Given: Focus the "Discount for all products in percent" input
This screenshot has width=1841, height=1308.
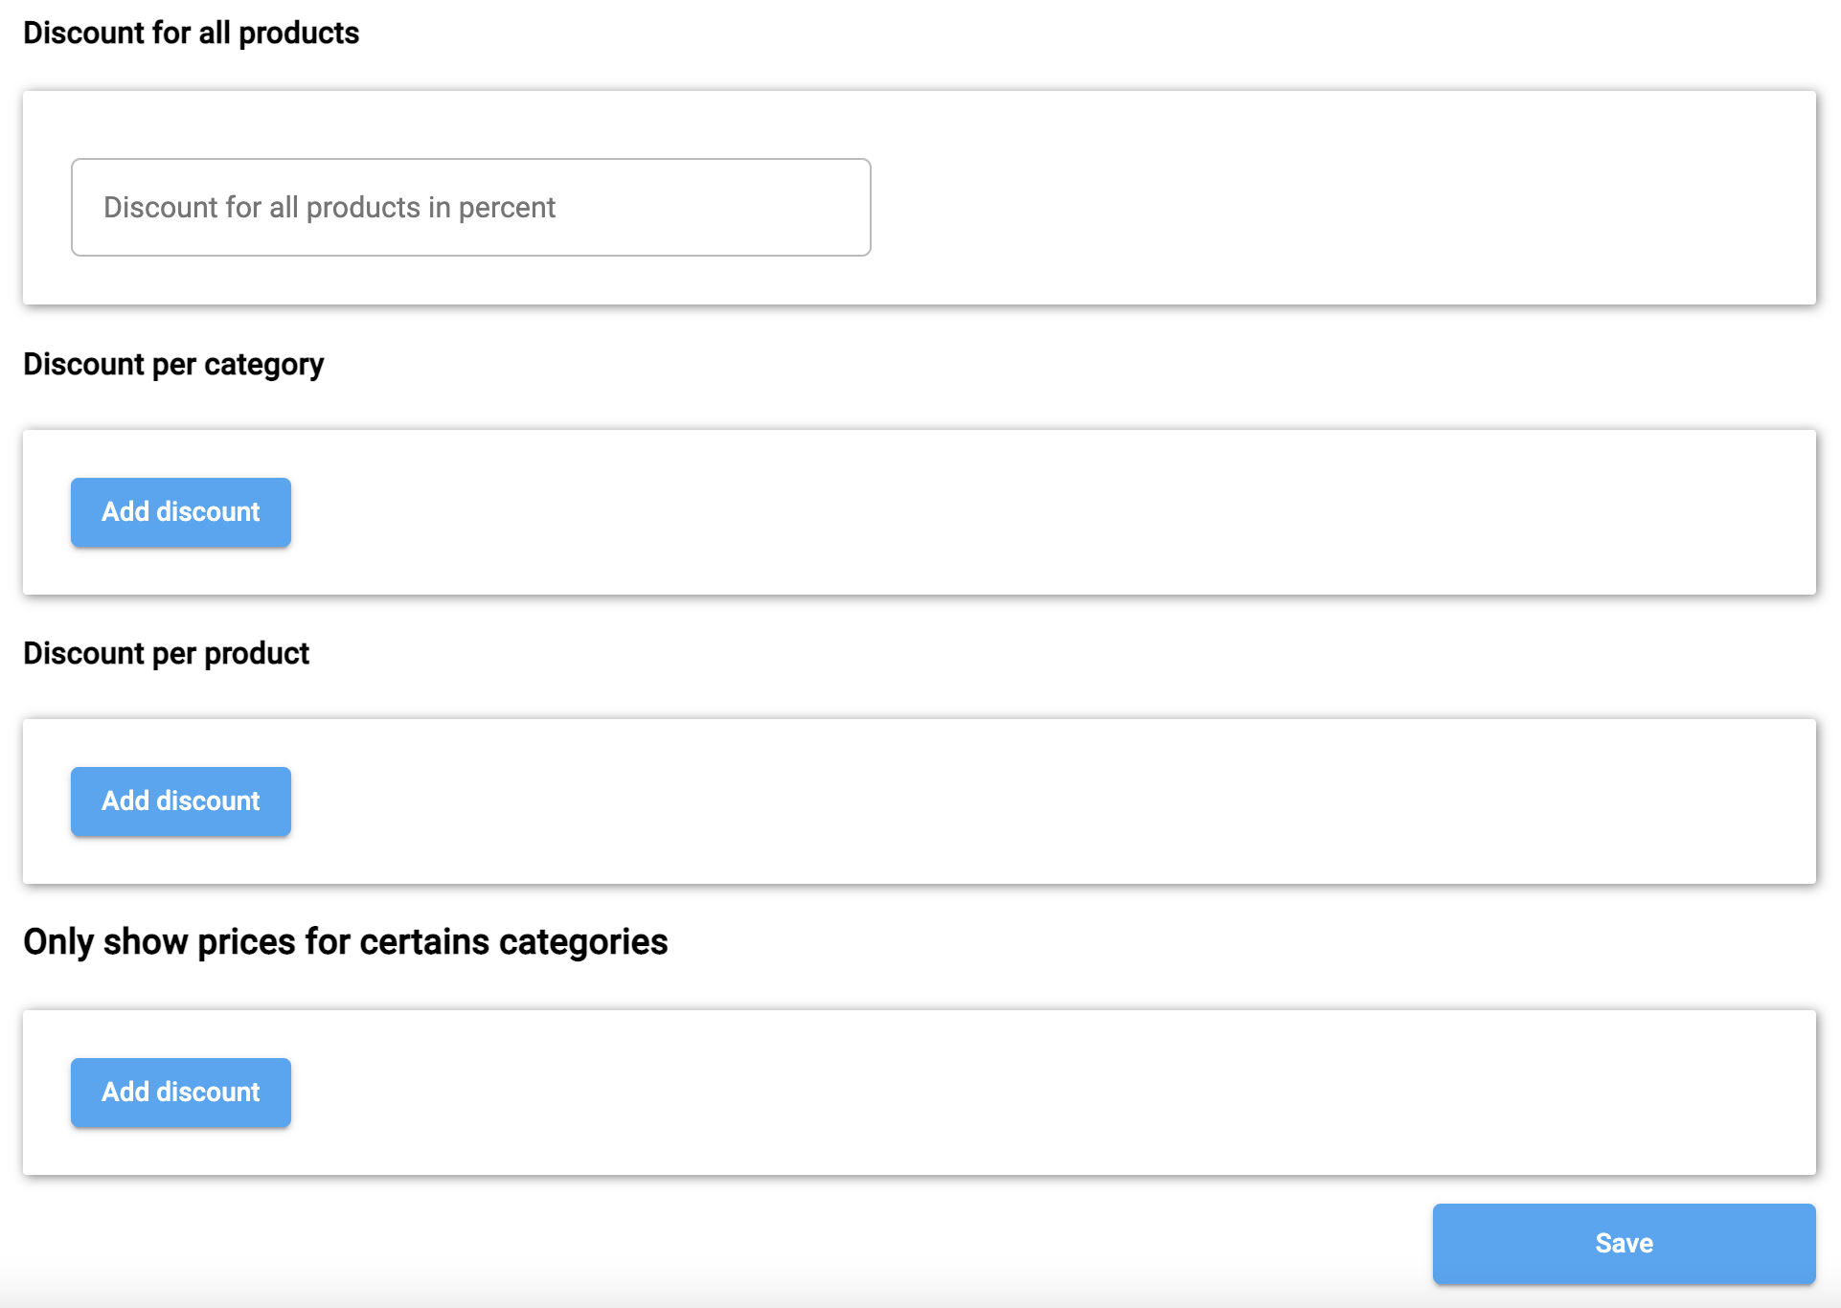Looking at the screenshot, I should click(x=470, y=207).
